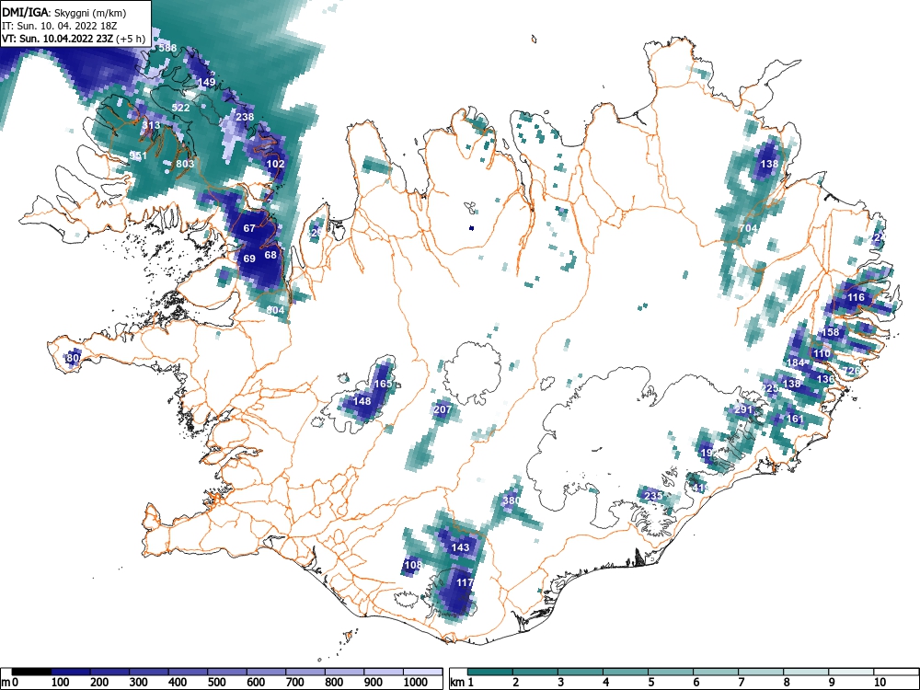Click the lightest 9–10 km legend swatch
The height and width of the screenshot is (690, 920).
coord(851,672)
